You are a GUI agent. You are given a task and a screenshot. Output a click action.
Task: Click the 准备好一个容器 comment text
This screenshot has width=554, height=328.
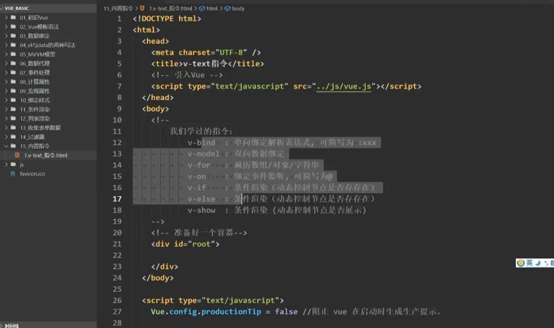(x=203, y=233)
